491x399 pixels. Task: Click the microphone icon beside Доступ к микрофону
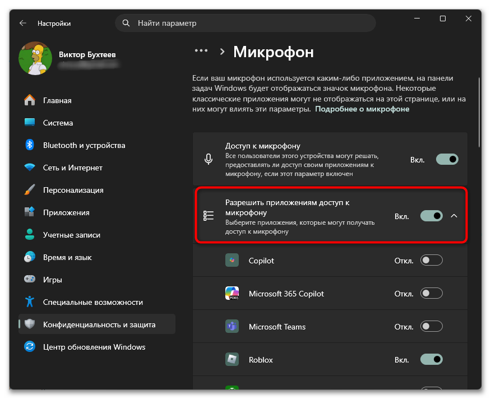[x=209, y=159]
